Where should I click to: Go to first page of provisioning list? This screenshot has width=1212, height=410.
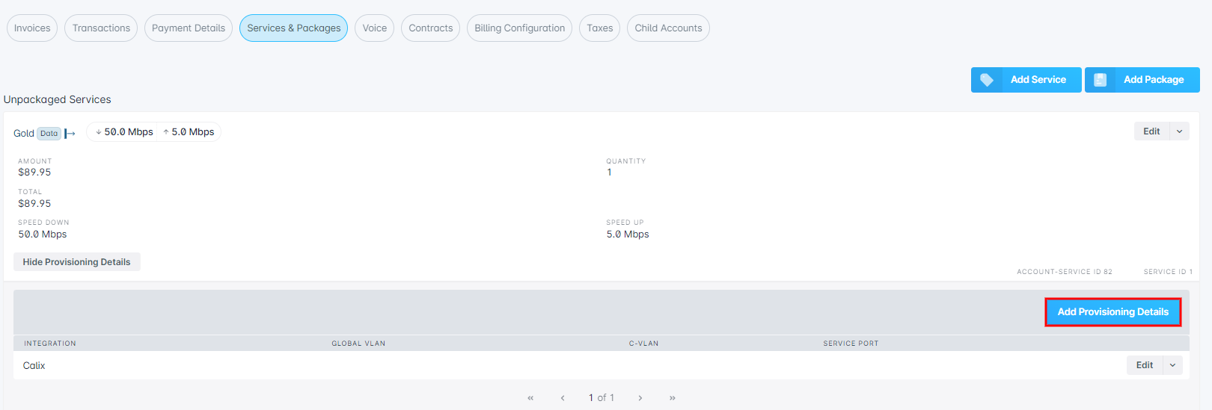(530, 398)
